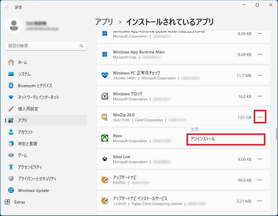Select アプリ in the sidebar
The height and width of the screenshot is (216, 278).
(x=46, y=120)
